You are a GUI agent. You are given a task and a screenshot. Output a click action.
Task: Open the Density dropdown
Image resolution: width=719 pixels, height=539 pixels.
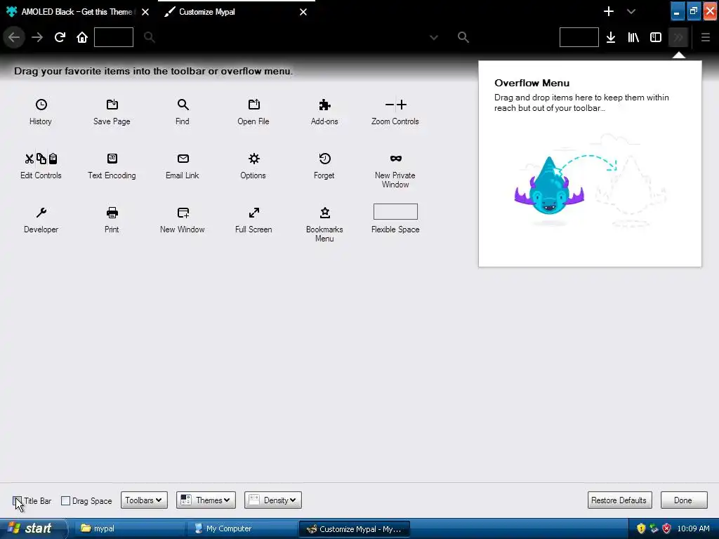click(x=273, y=500)
